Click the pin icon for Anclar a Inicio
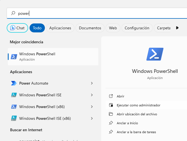This screenshot has width=187, height=141. point(111,123)
